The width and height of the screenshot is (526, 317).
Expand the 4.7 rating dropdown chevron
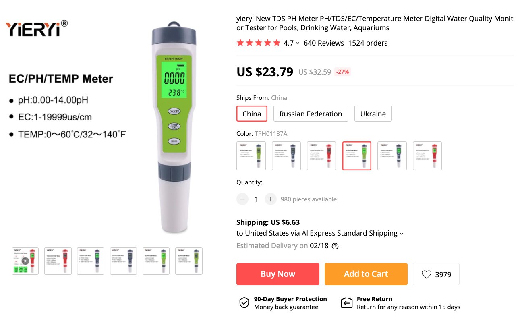pos(298,43)
